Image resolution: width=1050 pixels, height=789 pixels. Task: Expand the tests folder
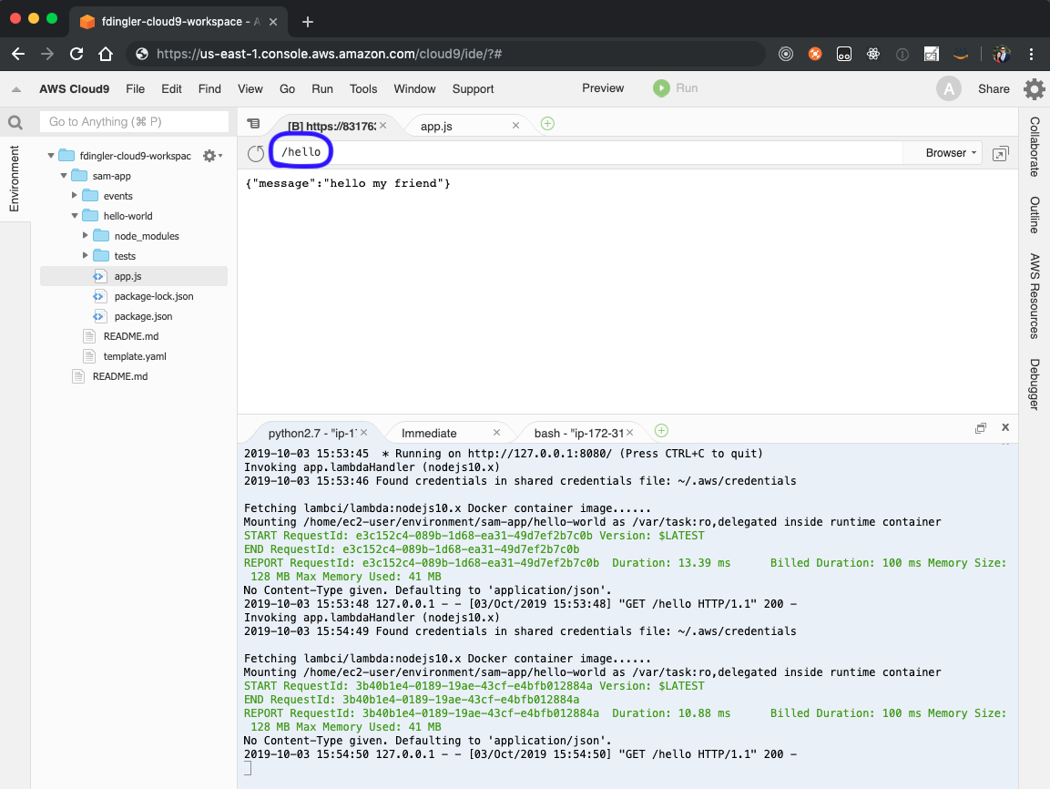[85, 256]
